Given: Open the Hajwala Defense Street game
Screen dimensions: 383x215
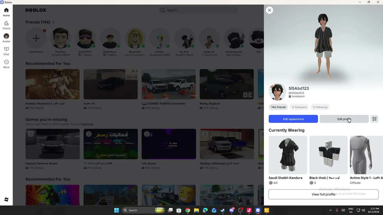Looking at the screenshot, I should [x=53, y=149].
